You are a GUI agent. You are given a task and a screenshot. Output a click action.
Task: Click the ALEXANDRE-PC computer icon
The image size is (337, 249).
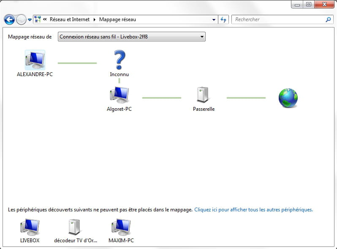pyautogui.click(x=35, y=60)
